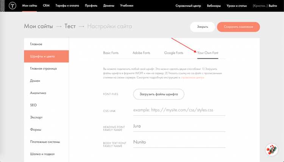Switch to Basic Fonts tab
The height and width of the screenshot is (162, 284).
click(111, 53)
